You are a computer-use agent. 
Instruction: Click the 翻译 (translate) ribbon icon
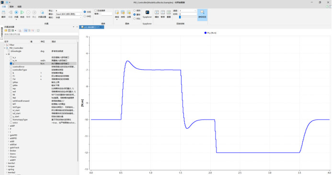3,12
